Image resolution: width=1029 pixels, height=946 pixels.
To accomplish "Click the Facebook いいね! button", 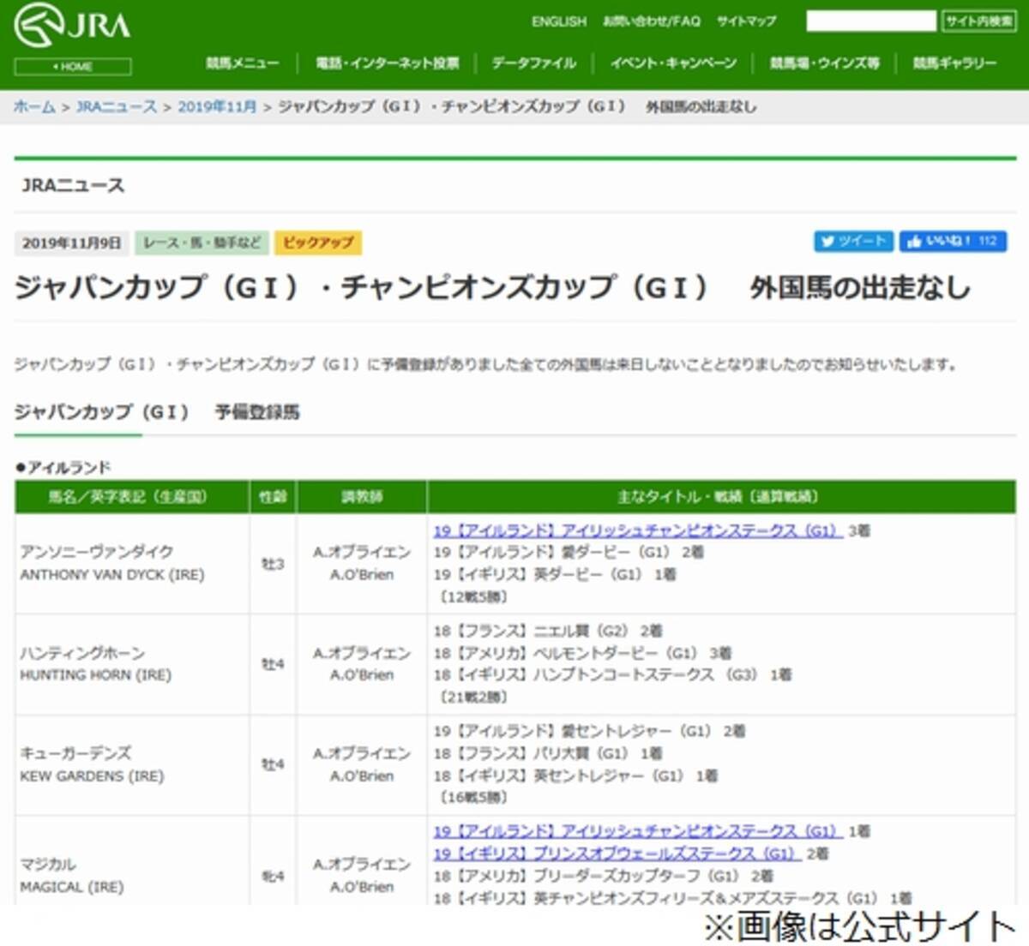I will [952, 242].
